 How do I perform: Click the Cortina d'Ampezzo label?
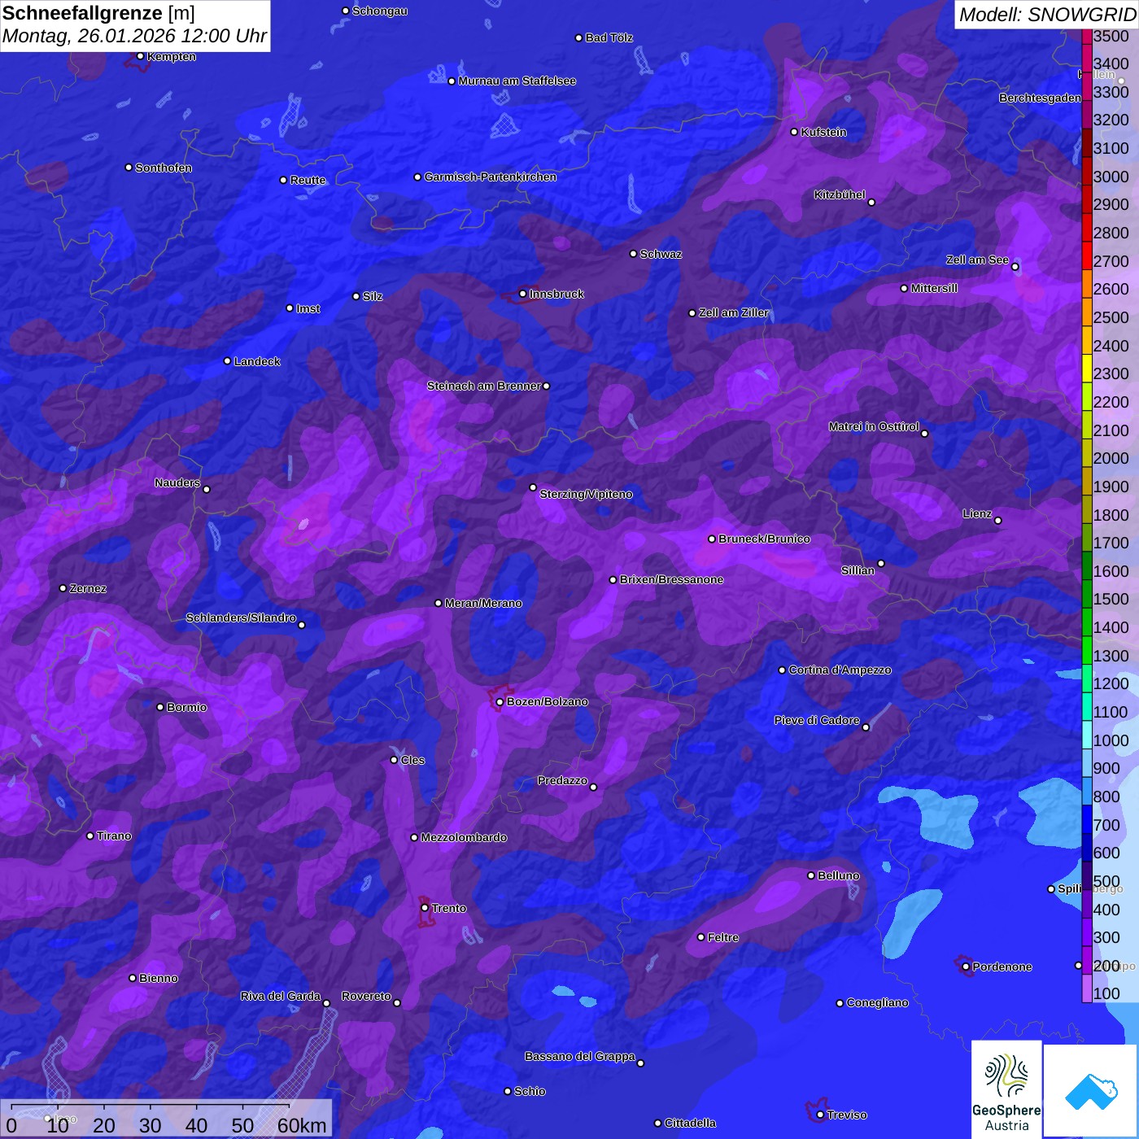pyautogui.click(x=840, y=670)
